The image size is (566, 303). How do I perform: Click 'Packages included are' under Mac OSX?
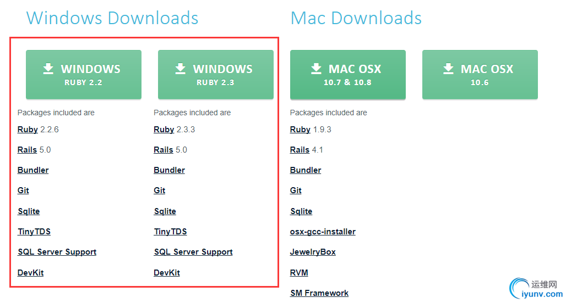(329, 113)
